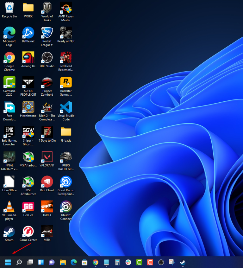Click the red Camtasia Recorder taskbar icon
Viewport: 243px width, 268px height.
click(x=150, y=262)
